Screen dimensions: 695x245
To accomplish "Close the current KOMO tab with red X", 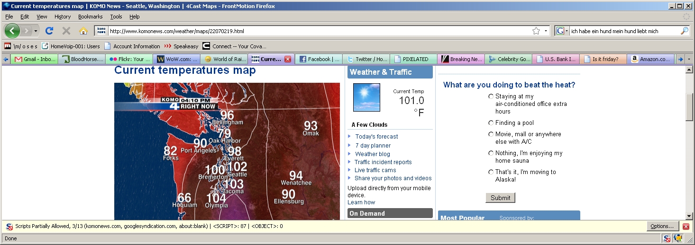I will [x=287, y=59].
